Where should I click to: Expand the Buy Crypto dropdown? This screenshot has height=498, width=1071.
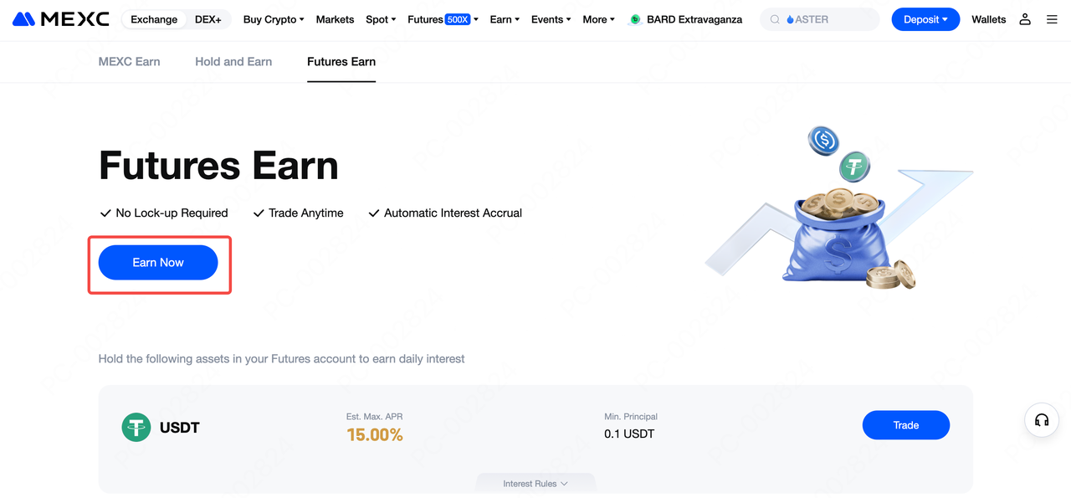[x=274, y=19]
